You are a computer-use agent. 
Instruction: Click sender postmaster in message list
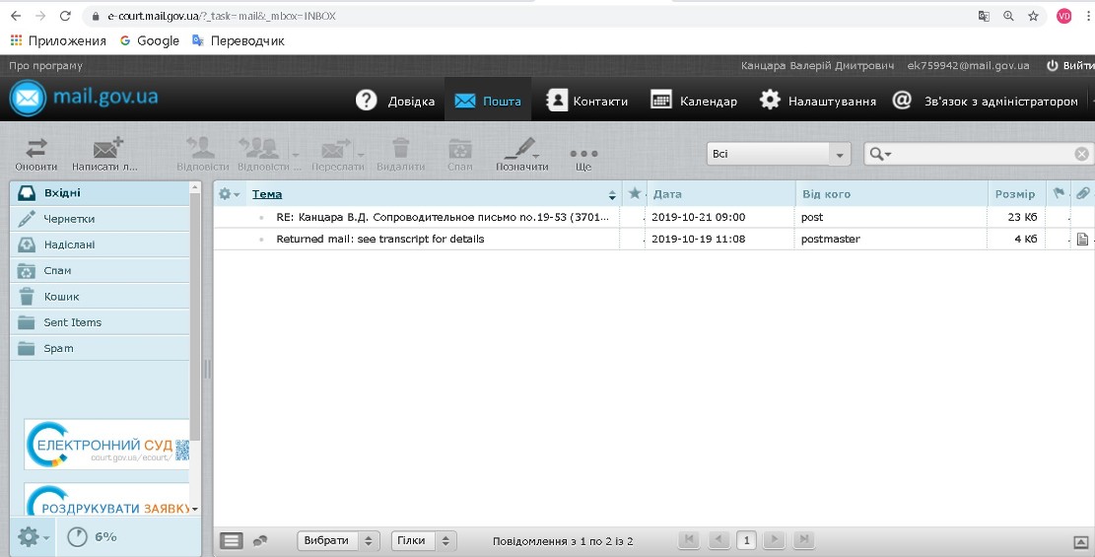(x=830, y=239)
